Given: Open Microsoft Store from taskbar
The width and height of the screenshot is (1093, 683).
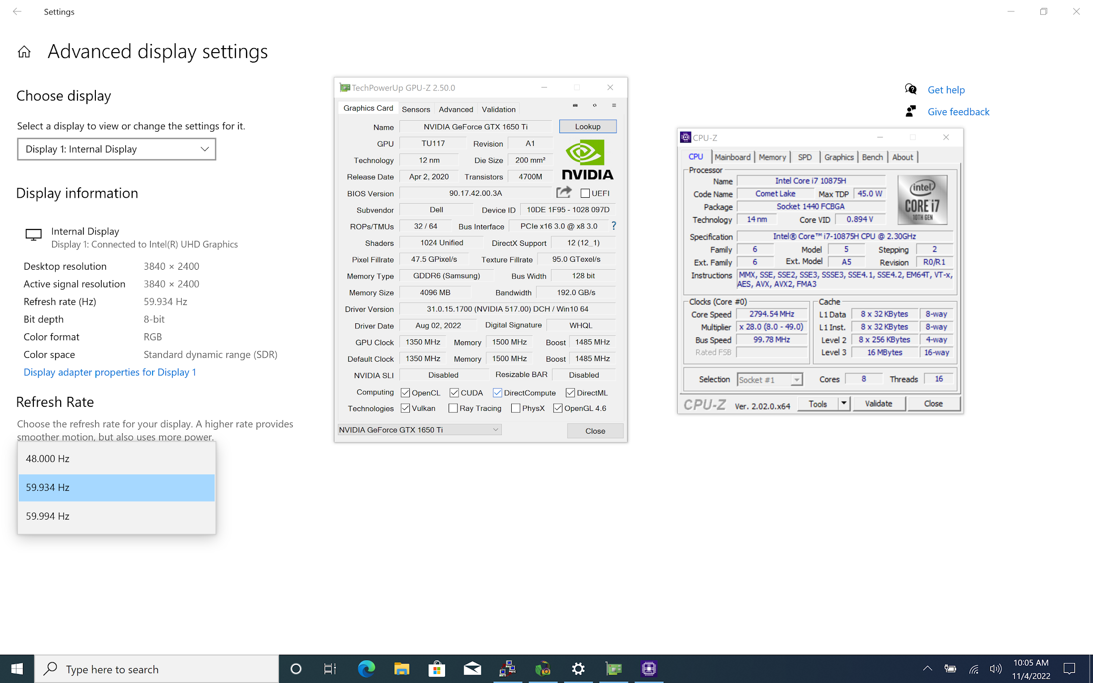Looking at the screenshot, I should click(437, 669).
